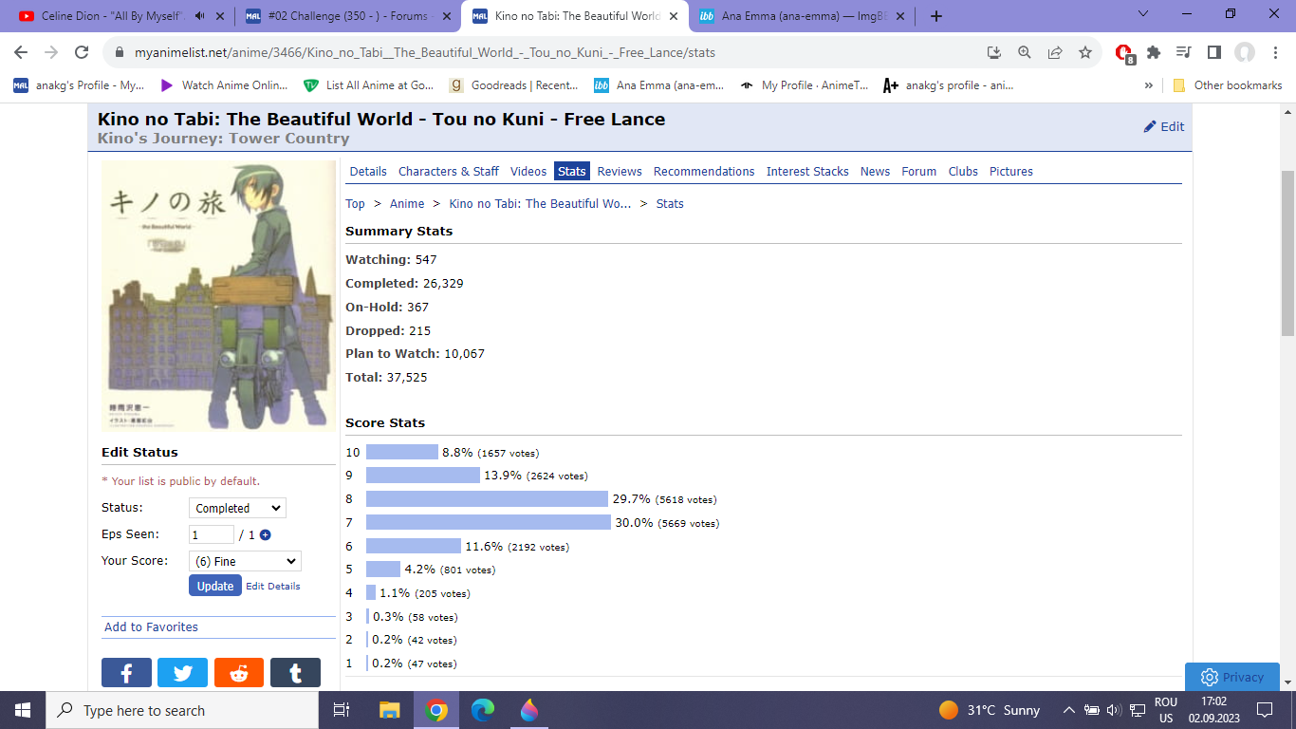Increment episodes seen with plus icon
Image resolution: width=1296 pixels, height=729 pixels.
[x=266, y=535]
